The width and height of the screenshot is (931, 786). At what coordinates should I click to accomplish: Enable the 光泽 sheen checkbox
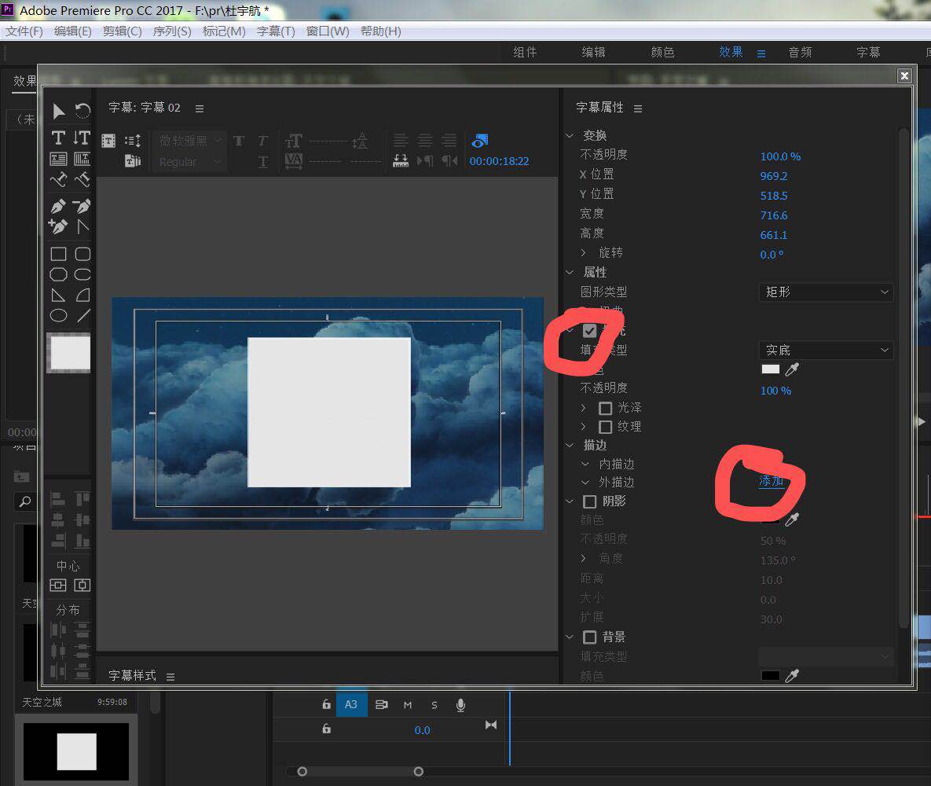click(606, 408)
